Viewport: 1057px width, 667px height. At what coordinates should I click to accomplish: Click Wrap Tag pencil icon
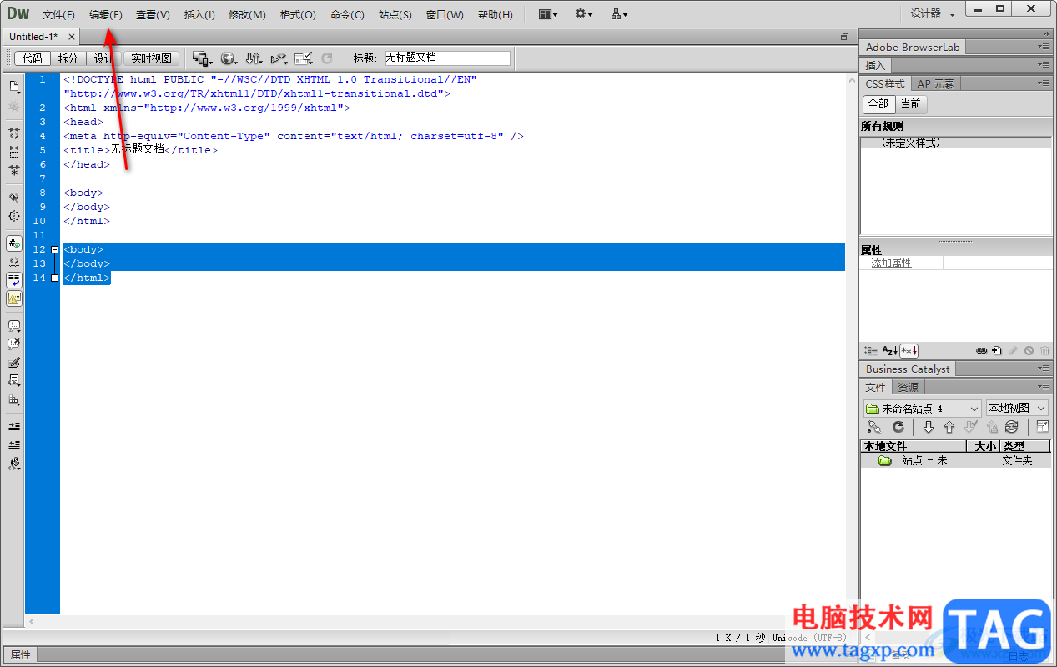coord(14,363)
